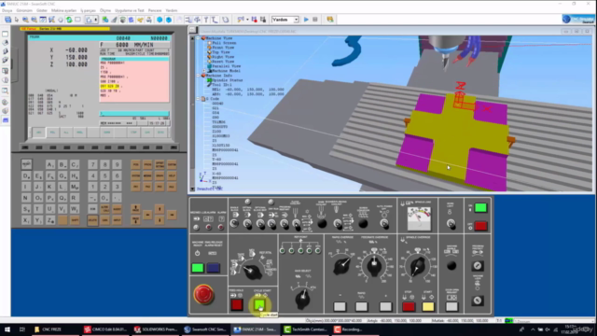Click the blue play run icon in toolbar
This screenshot has width=597, height=336.
click(306, 20)
